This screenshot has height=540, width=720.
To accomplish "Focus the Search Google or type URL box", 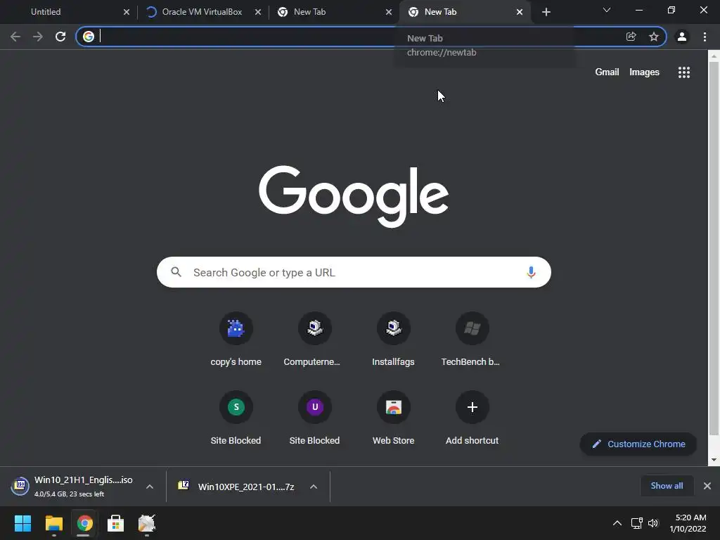I will point(354,272).
